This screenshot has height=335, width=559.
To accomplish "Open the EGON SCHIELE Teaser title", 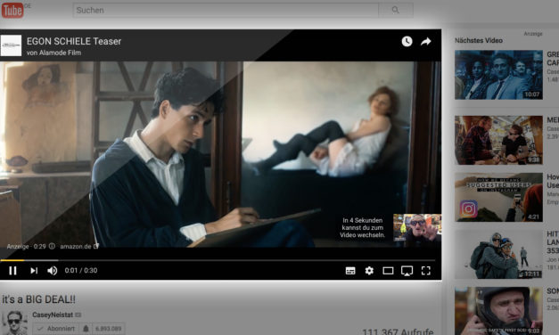I will [74, 41].
